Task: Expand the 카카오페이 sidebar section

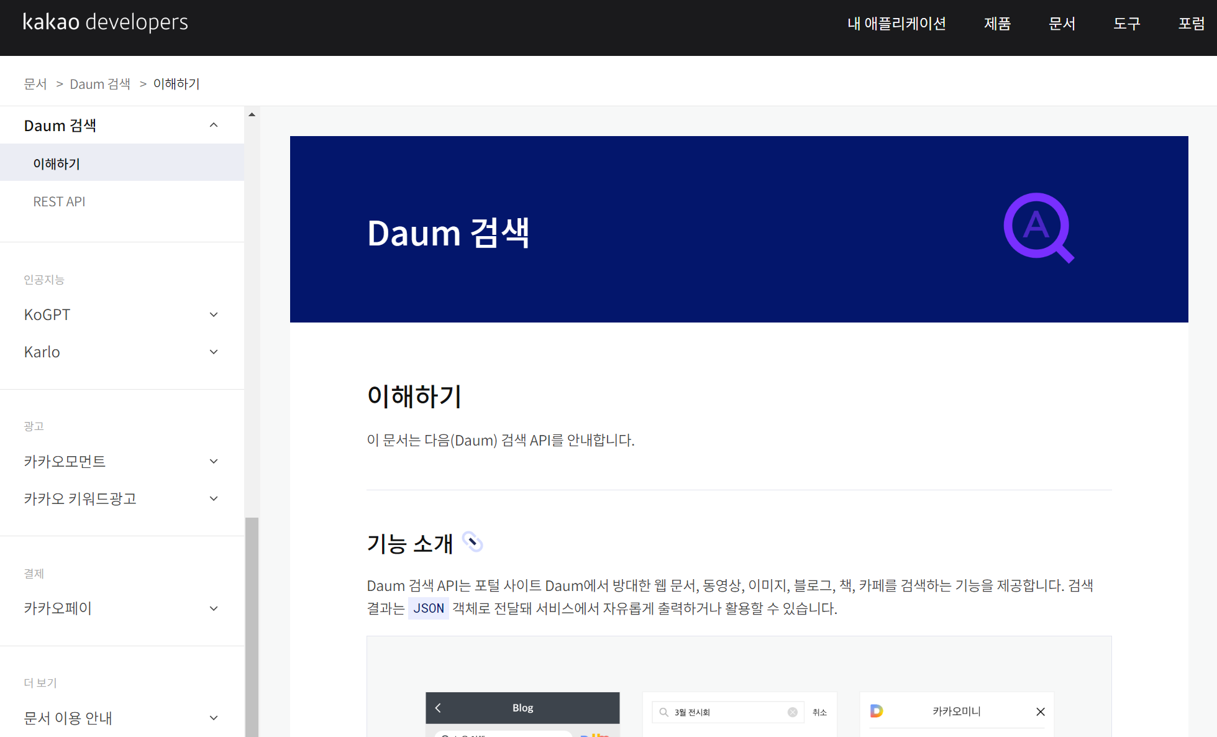Action: (x=214, y=608)
